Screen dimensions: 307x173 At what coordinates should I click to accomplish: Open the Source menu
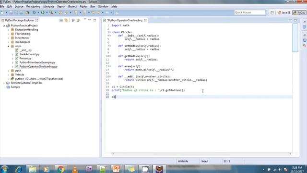[19, 6]
